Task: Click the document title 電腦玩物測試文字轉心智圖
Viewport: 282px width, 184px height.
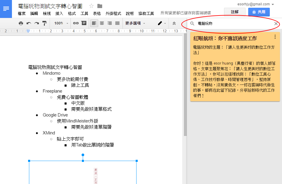Action: [x=50, y=6]
